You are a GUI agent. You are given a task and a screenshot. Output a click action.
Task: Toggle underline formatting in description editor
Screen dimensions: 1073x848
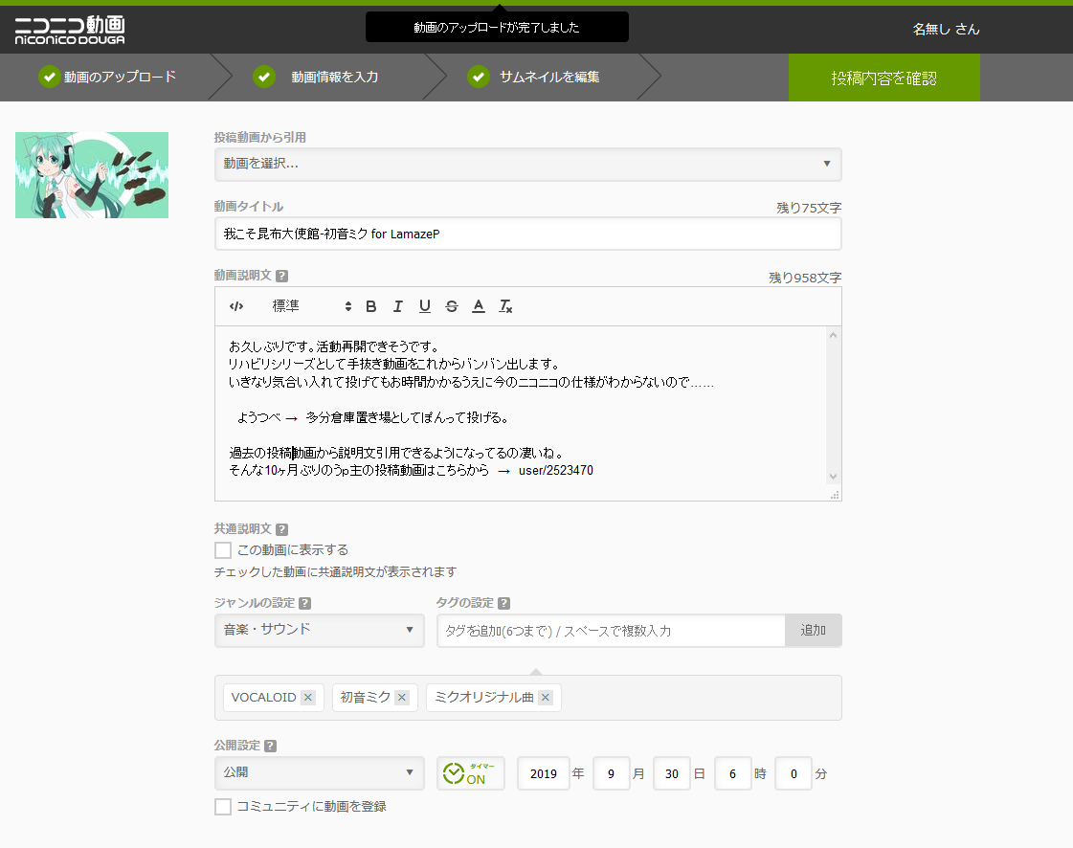point(425,306)
